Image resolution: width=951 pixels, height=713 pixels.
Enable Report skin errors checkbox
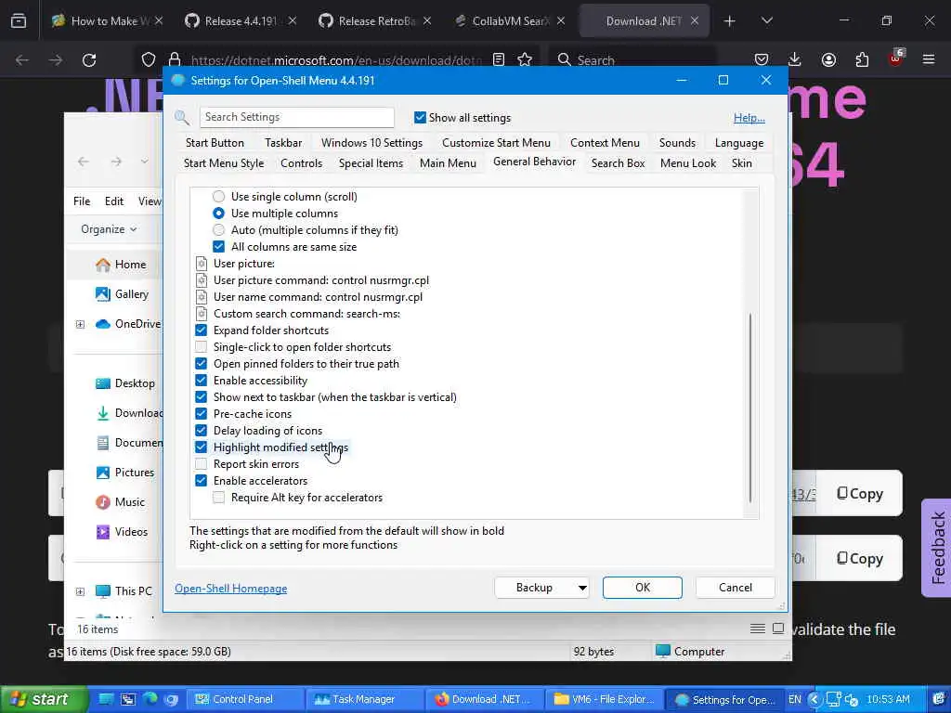point(202,464)
